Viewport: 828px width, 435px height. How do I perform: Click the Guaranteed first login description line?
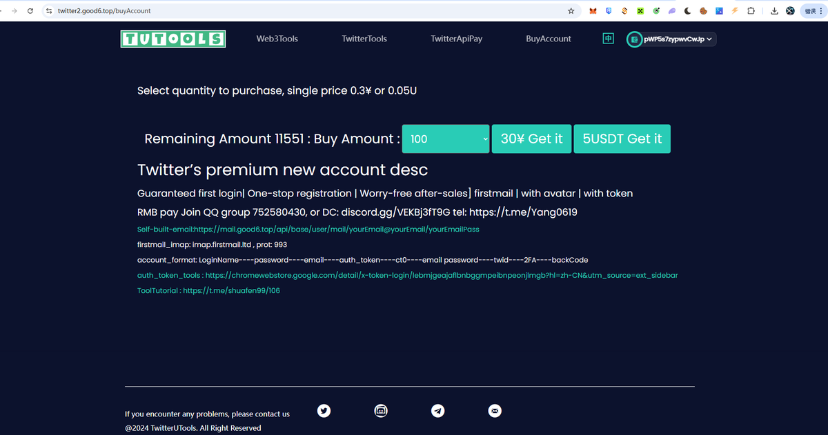tap(385, 193)
